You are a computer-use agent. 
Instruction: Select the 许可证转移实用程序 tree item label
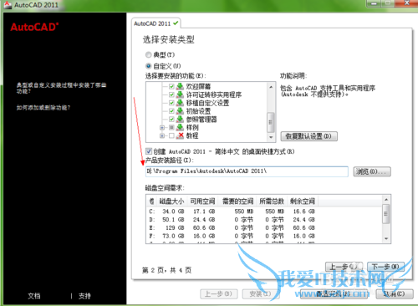pos(214,94)
